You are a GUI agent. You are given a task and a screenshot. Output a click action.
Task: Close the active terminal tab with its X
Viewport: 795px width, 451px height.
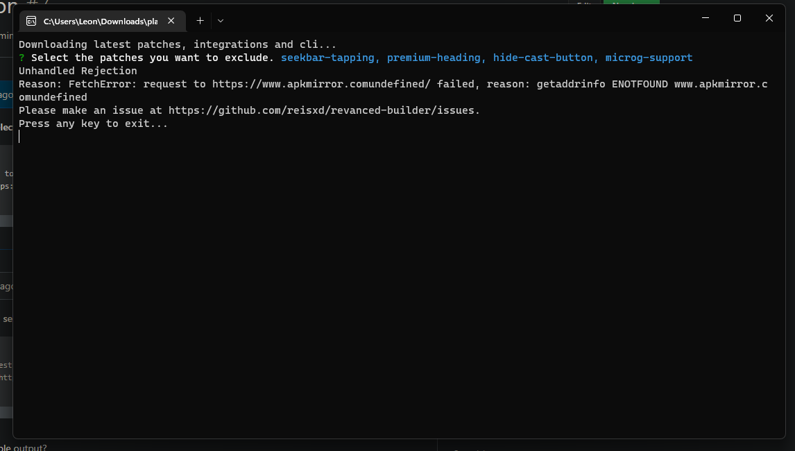pos(171,21)
